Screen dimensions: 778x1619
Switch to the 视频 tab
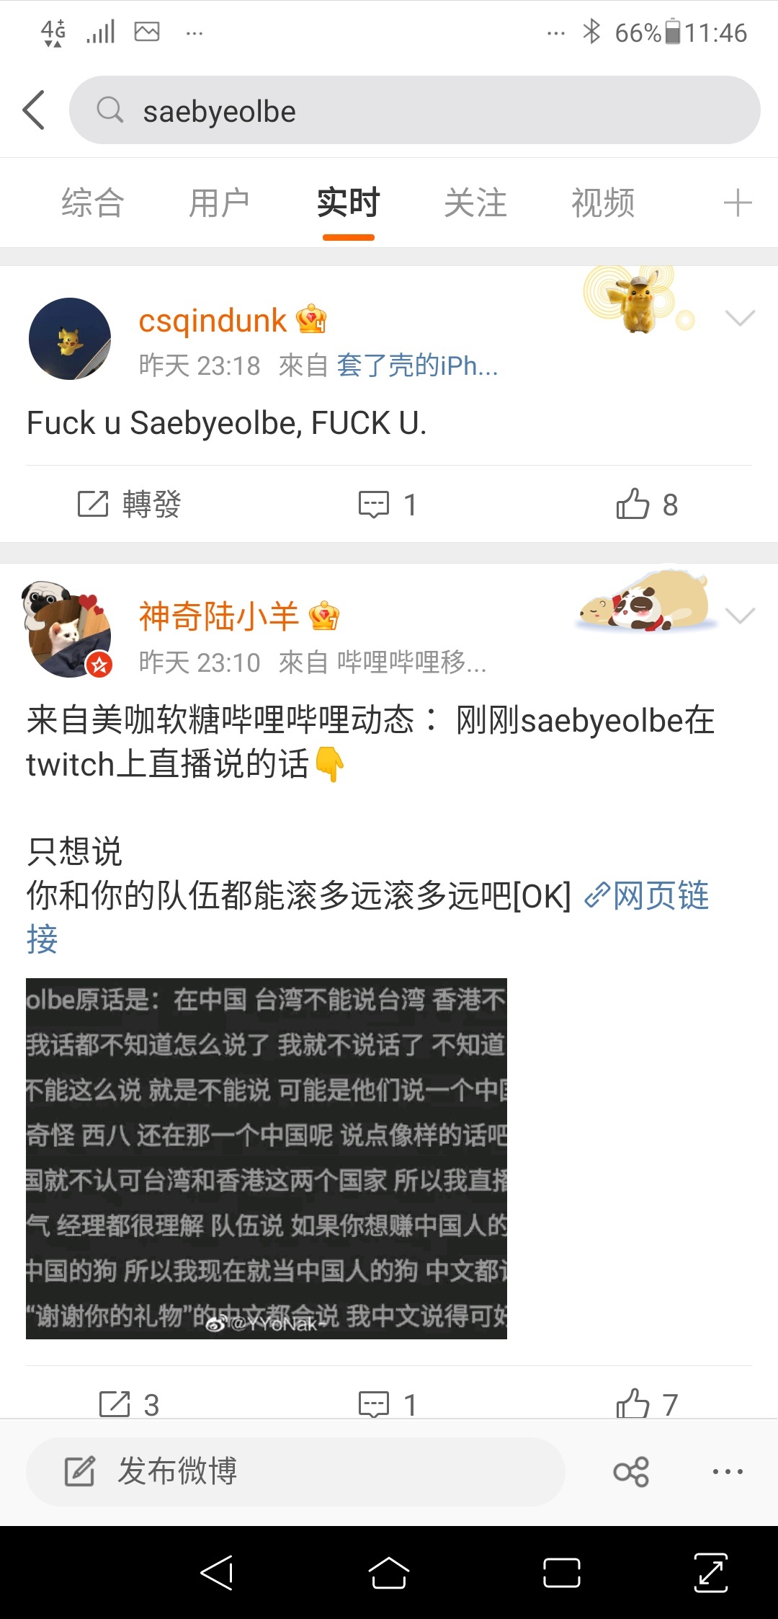point(603,203)
